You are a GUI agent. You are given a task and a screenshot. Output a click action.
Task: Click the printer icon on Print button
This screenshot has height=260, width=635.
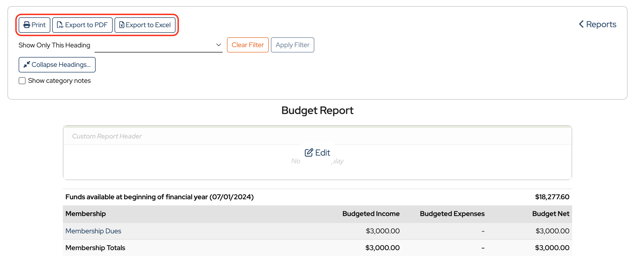[x=27, y=25]
